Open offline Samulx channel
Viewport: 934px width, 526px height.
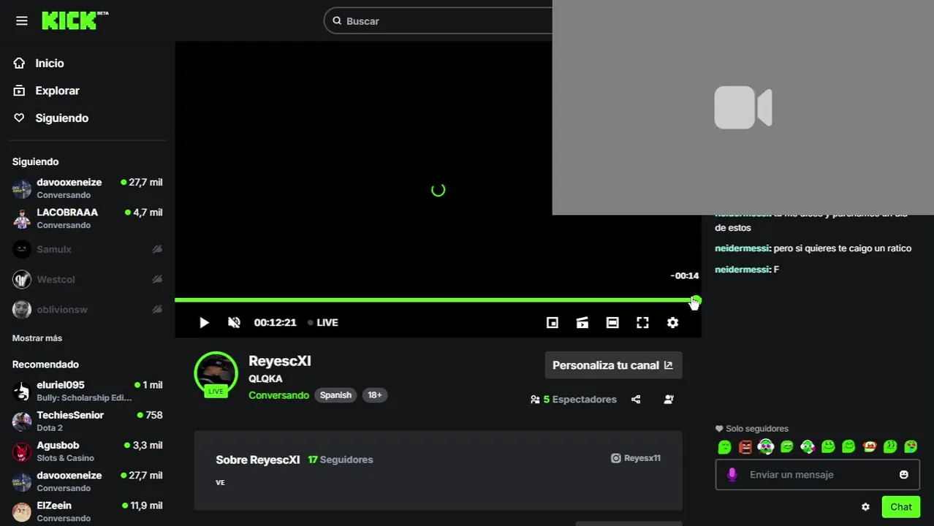[88, 249]
